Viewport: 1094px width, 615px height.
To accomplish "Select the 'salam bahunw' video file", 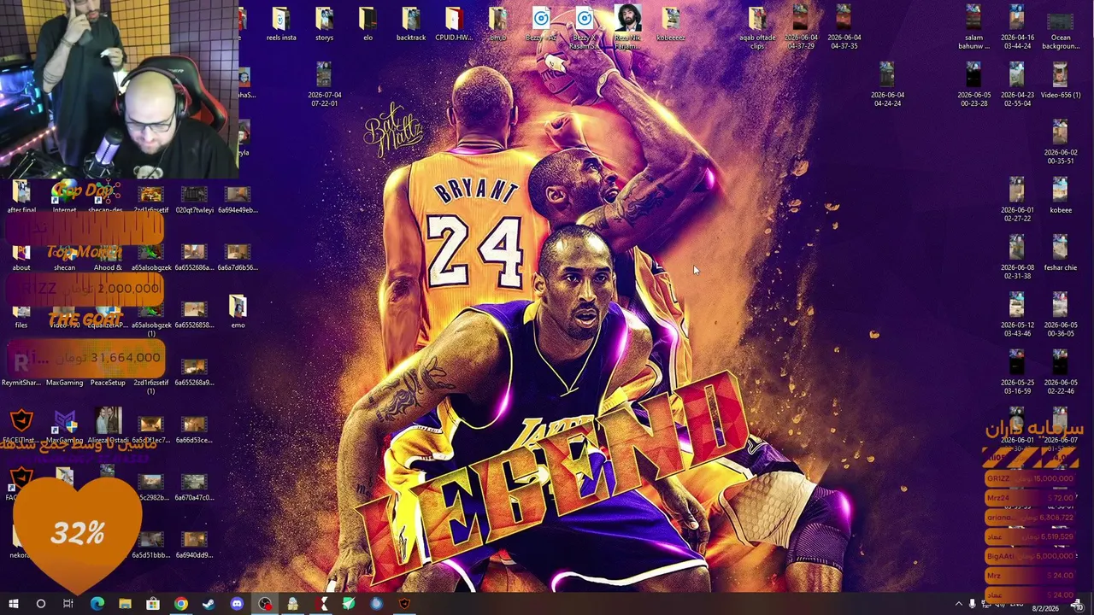I will pyautogui.click(x=973, y=28).
